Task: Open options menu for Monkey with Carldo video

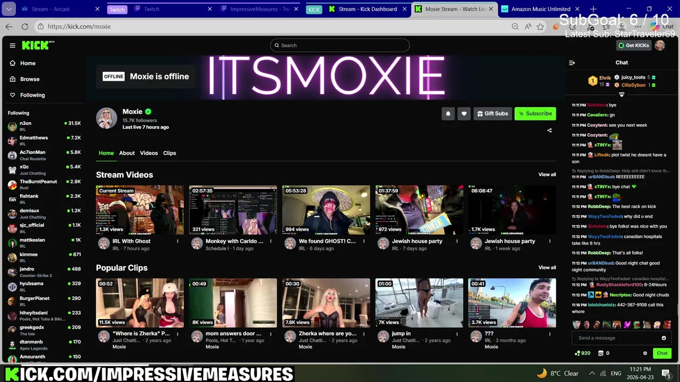Action: [x=270, y=241]
